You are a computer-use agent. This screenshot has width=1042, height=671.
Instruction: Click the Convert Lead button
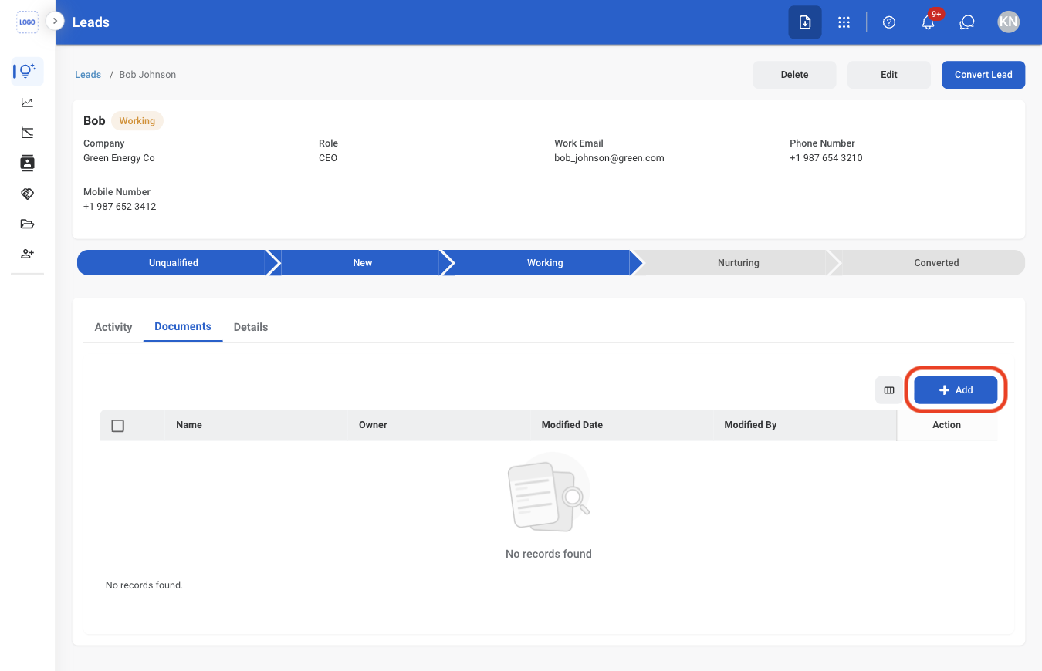click(x=983, y=75)
